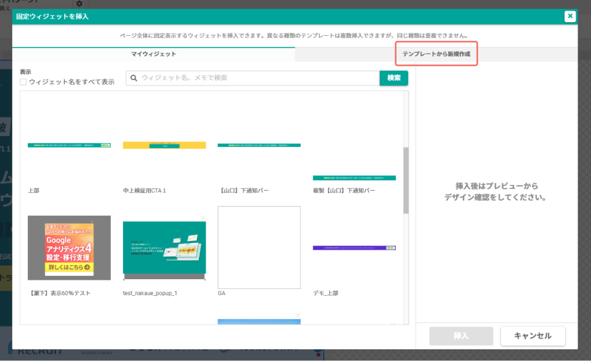Click the 中上検証用CTA 1 label text
Image resolution: width=591 pixels, height=361 pixels.
[x=144, y=191]
